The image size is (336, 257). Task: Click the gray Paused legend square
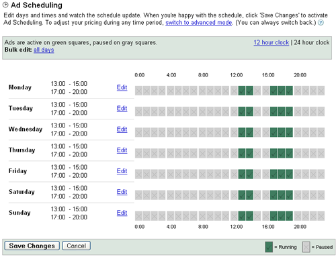(x=306, y=247)
